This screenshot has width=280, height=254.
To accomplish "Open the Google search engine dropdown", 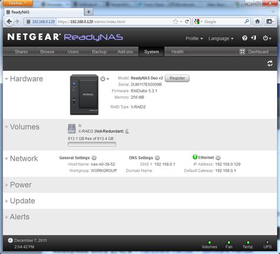I will [198, 21].
